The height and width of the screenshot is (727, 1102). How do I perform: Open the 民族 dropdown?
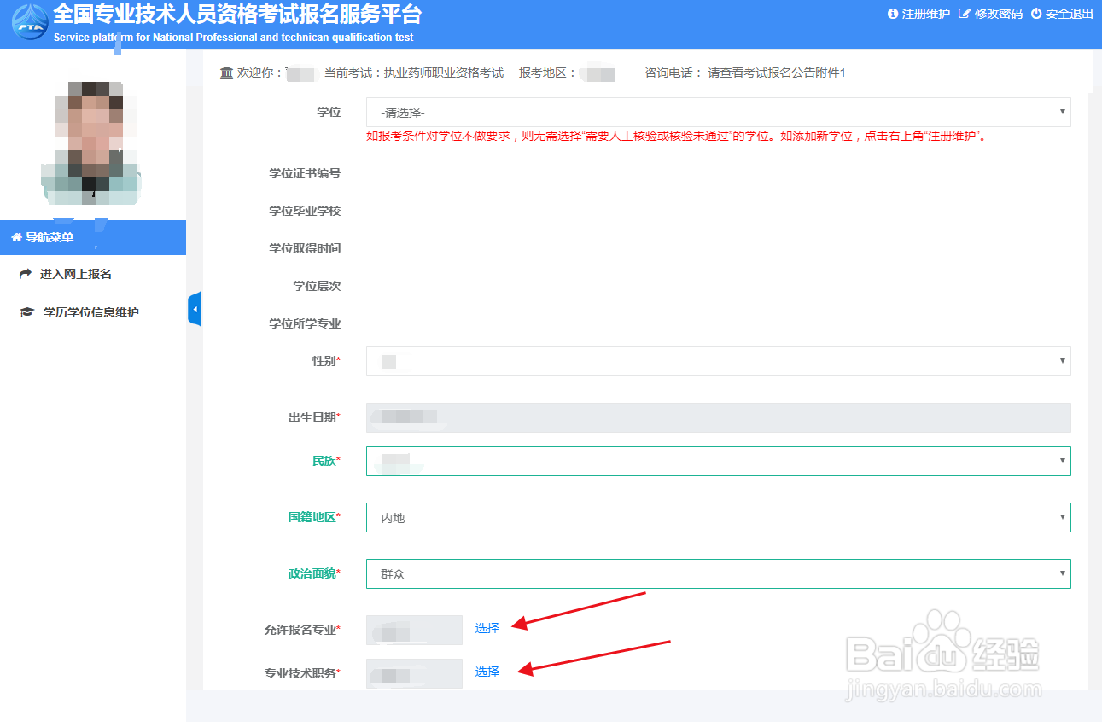(x=717, y=460)
